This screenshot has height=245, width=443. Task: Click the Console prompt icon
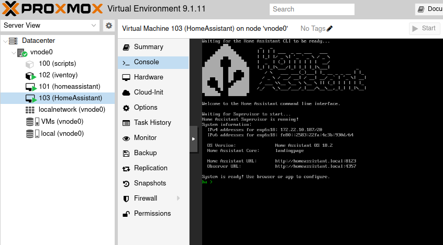(x=126, y=63)
